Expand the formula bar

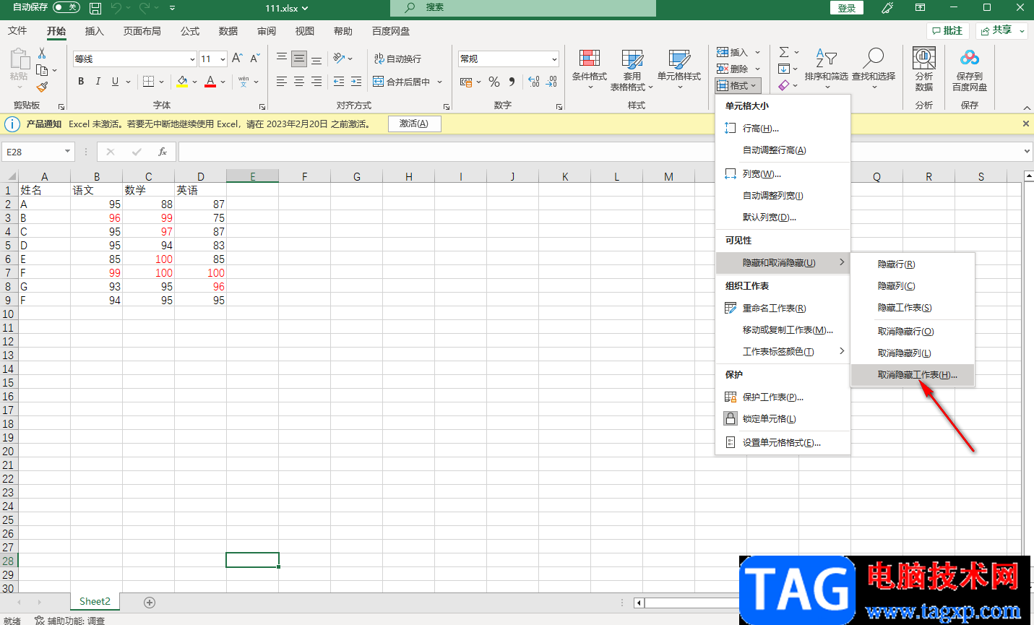[x=1027, y=152]
